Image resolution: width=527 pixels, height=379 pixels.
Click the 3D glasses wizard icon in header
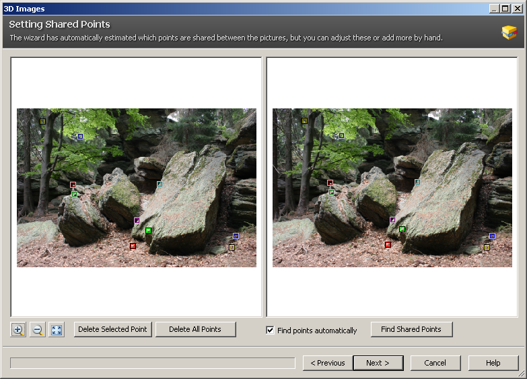509,32
